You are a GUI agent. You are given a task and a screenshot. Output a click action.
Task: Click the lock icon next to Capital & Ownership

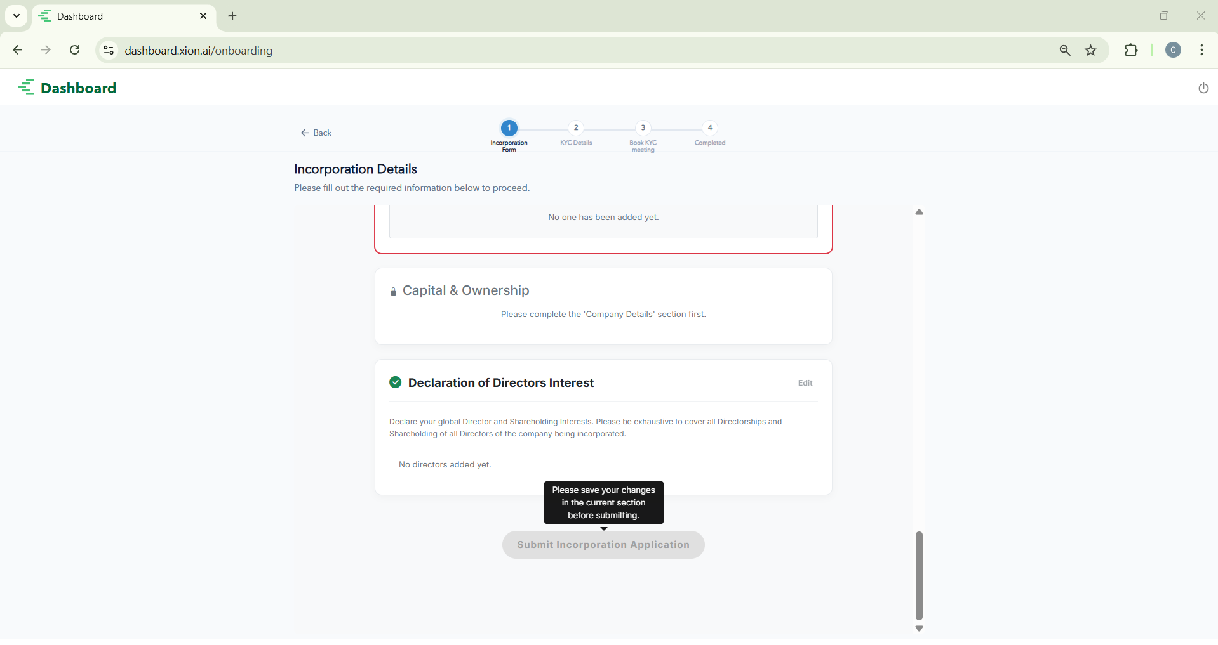pos(393,292)
